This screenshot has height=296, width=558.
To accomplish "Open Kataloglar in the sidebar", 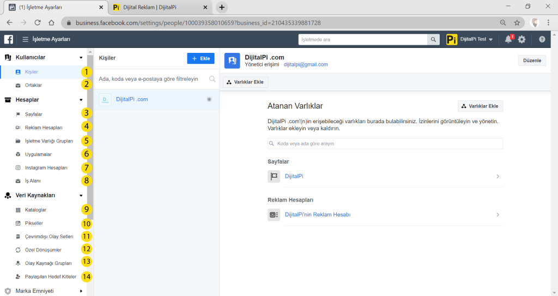I will pos(35,210).
